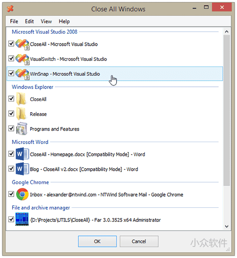Open the Help menu

pos(64,21)
